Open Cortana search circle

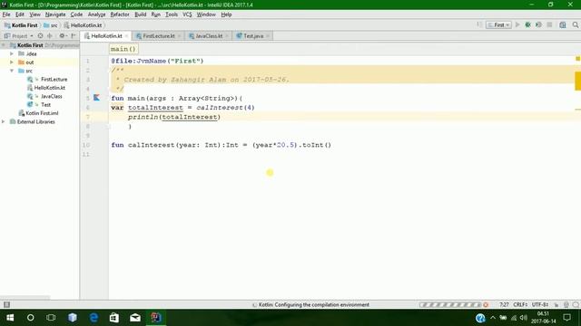(30, 318)
